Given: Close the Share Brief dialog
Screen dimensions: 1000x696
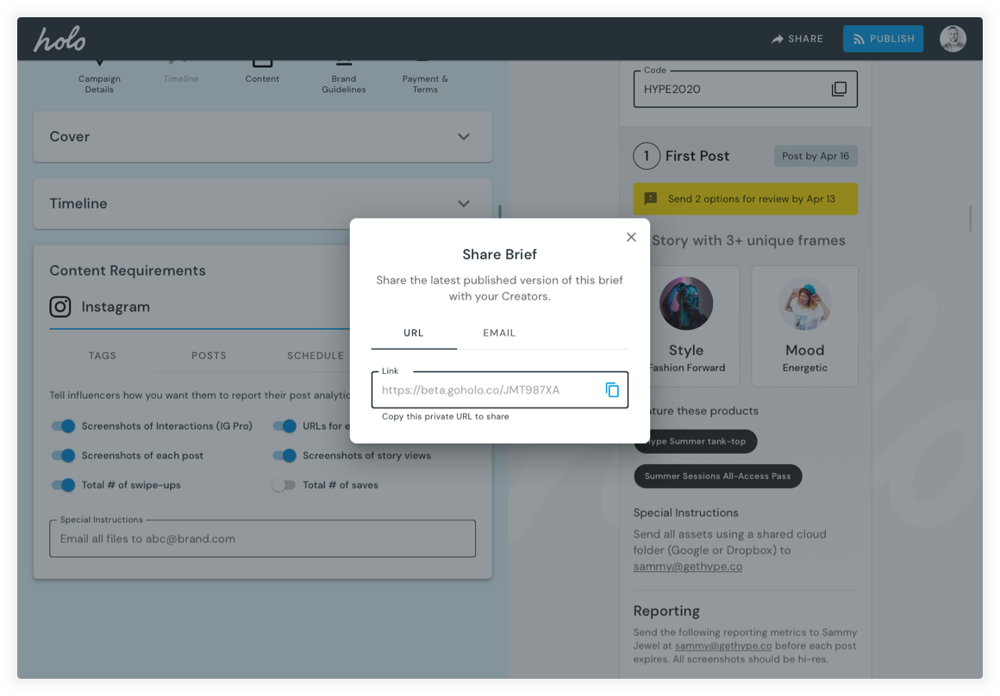Looking at the screenshot, I should click(x=631, y=237).
